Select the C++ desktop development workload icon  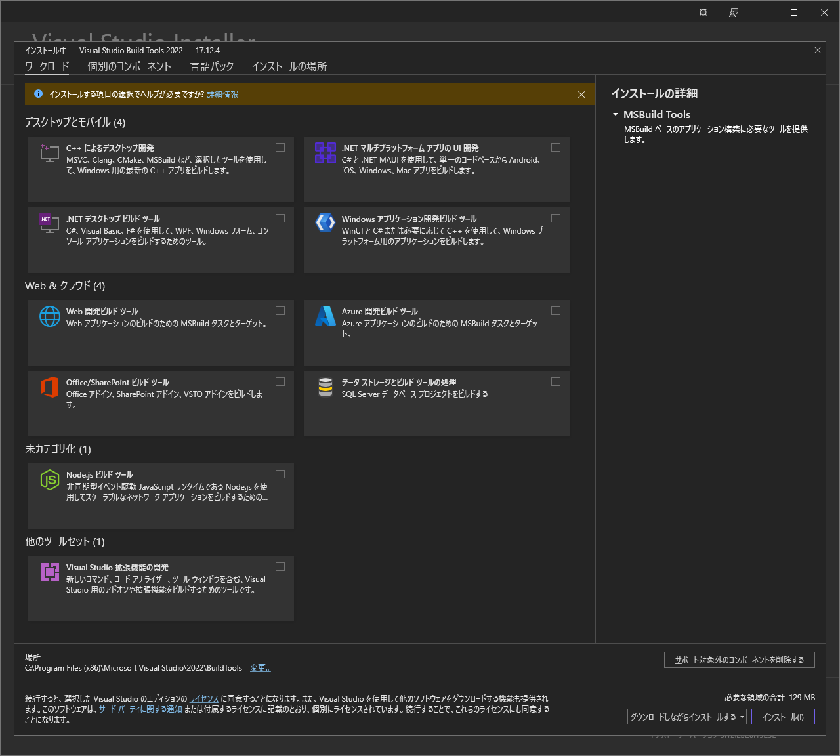tap(49, 154)
